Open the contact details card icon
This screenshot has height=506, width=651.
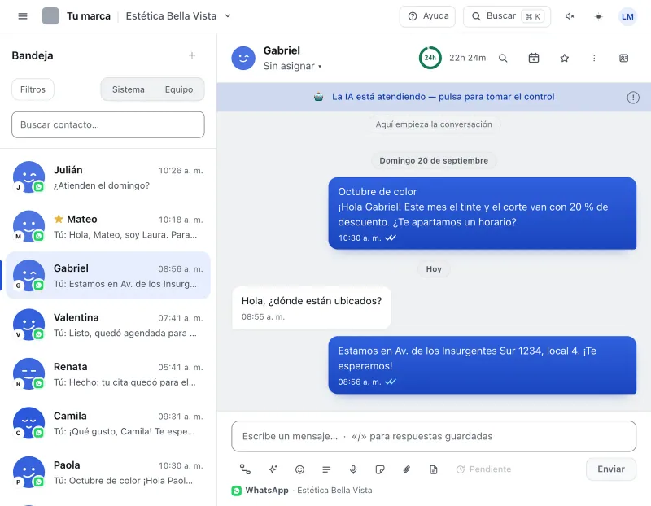(x=623, y=58)
